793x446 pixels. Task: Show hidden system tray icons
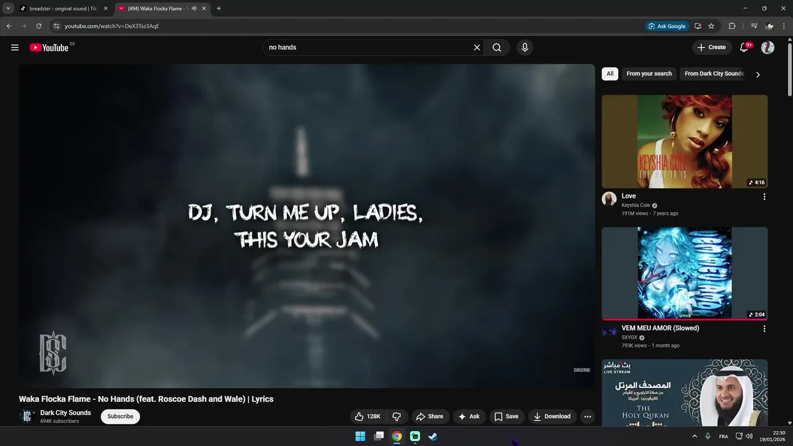click(x=694, y=436)
